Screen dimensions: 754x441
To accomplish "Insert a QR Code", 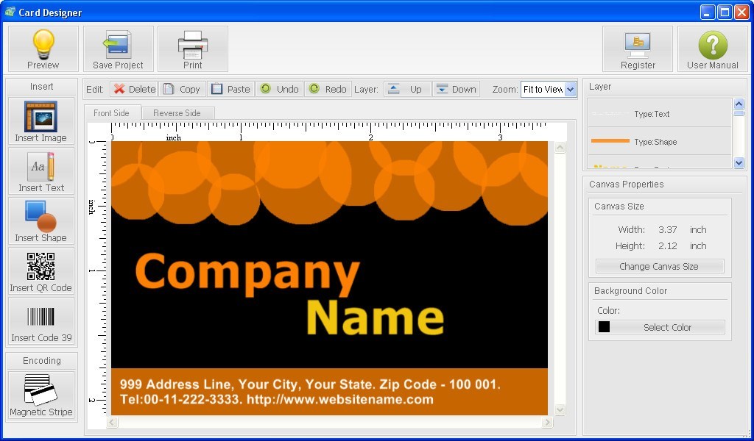I will 41,270.
